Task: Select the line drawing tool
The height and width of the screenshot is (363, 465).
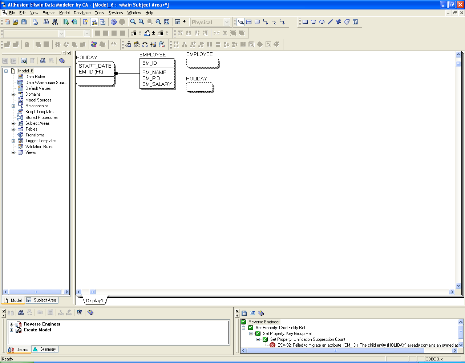Action: point(330,22)
